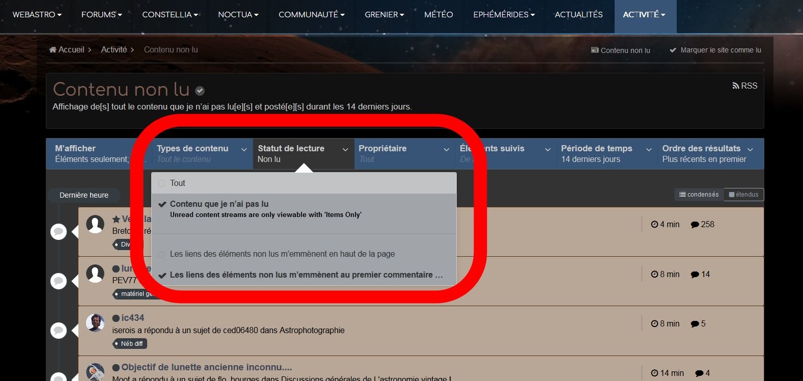The image size is (803, 381).
Task: Choose links go to top of page option
Action: pyautogui.click(x=304, y=254)
